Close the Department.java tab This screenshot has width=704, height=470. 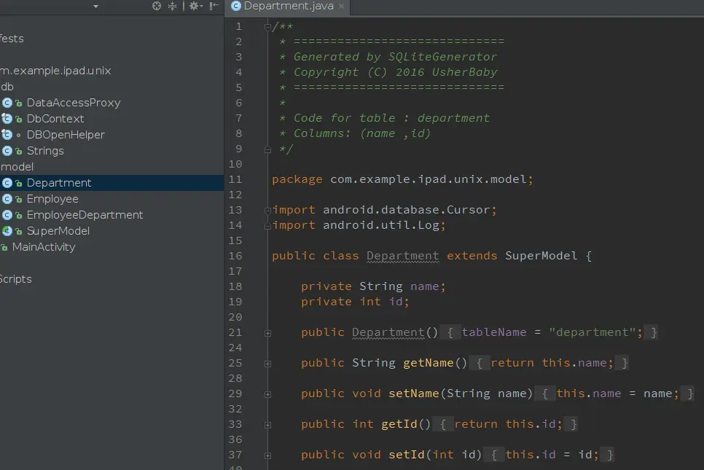tap(342, 6)
